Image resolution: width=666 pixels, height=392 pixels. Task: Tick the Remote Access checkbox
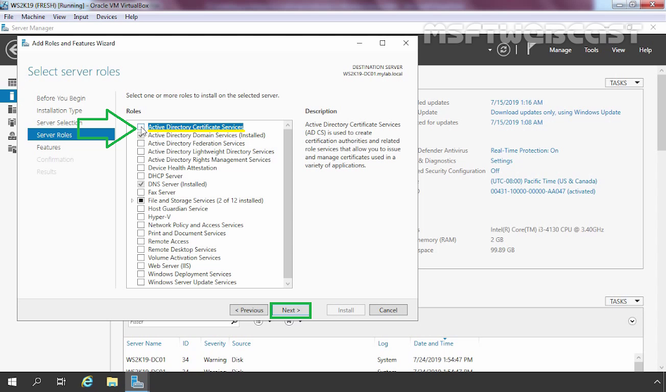[141, 241]
